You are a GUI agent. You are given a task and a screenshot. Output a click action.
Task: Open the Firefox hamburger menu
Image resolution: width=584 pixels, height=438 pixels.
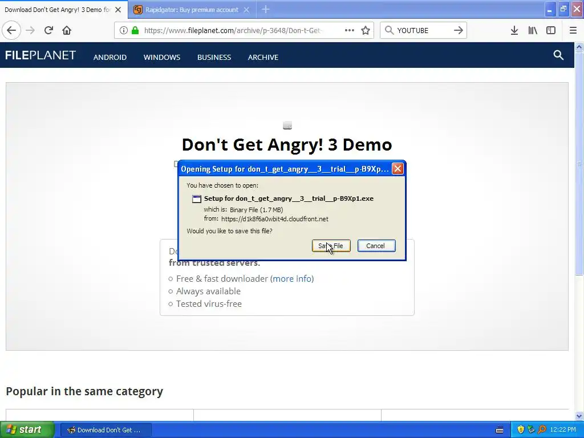point(573,30)
